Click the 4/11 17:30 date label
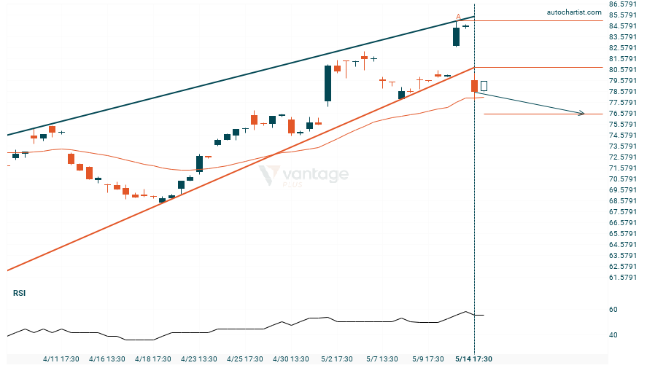This screenshot has width=647, height=368. (x=61, y=359)
